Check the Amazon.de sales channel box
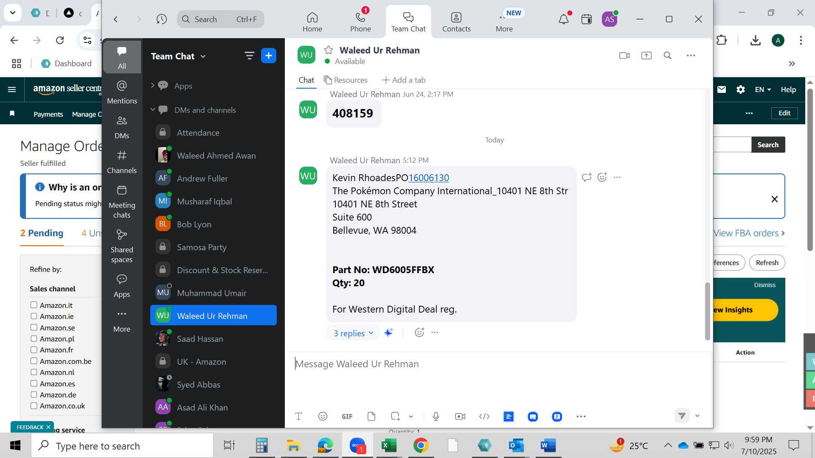815x458 pixels. click(x=34, y=394)
